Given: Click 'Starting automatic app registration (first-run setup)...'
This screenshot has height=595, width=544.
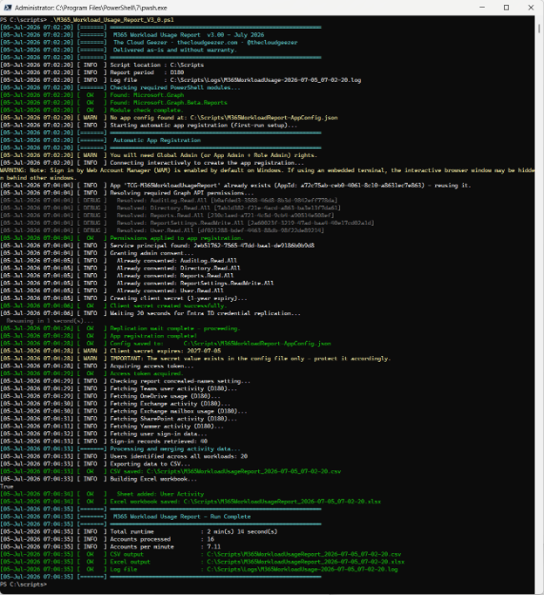Looking at the screenshot, I should click(x=204, y=125).
